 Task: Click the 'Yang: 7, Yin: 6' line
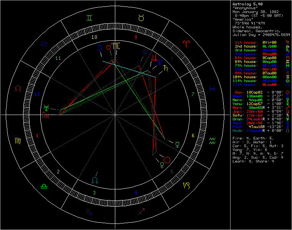point(250,150)
